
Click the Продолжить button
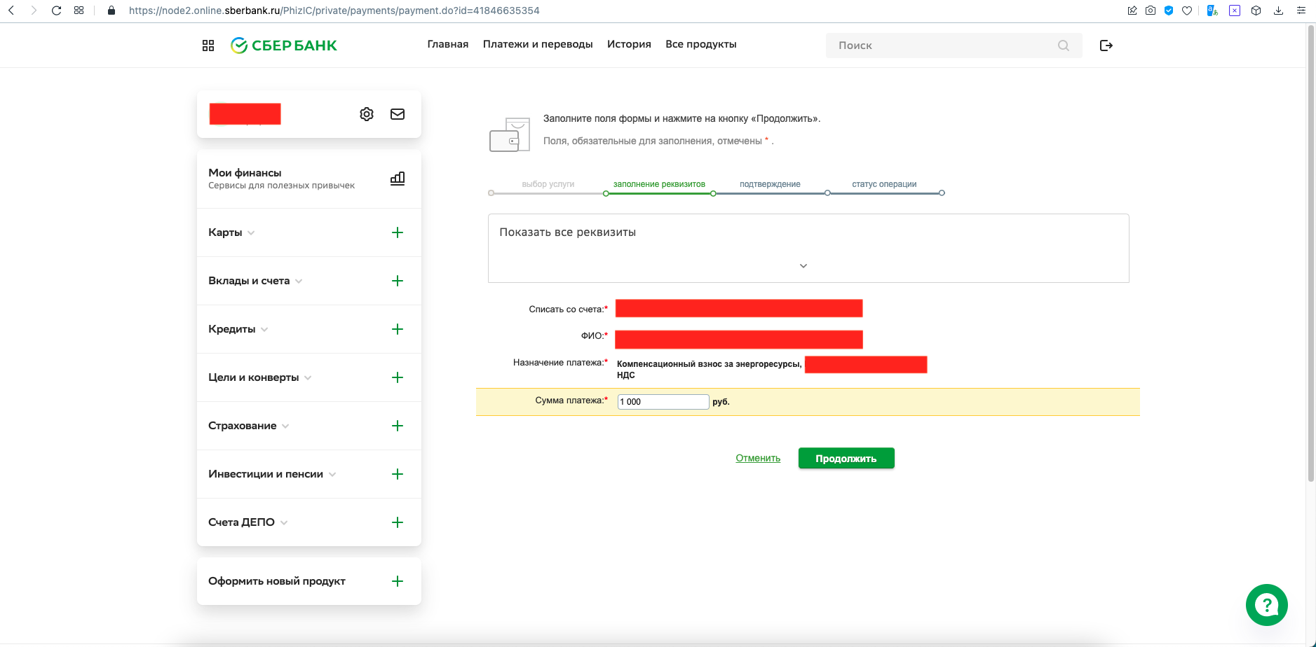(x=846, y=459)
